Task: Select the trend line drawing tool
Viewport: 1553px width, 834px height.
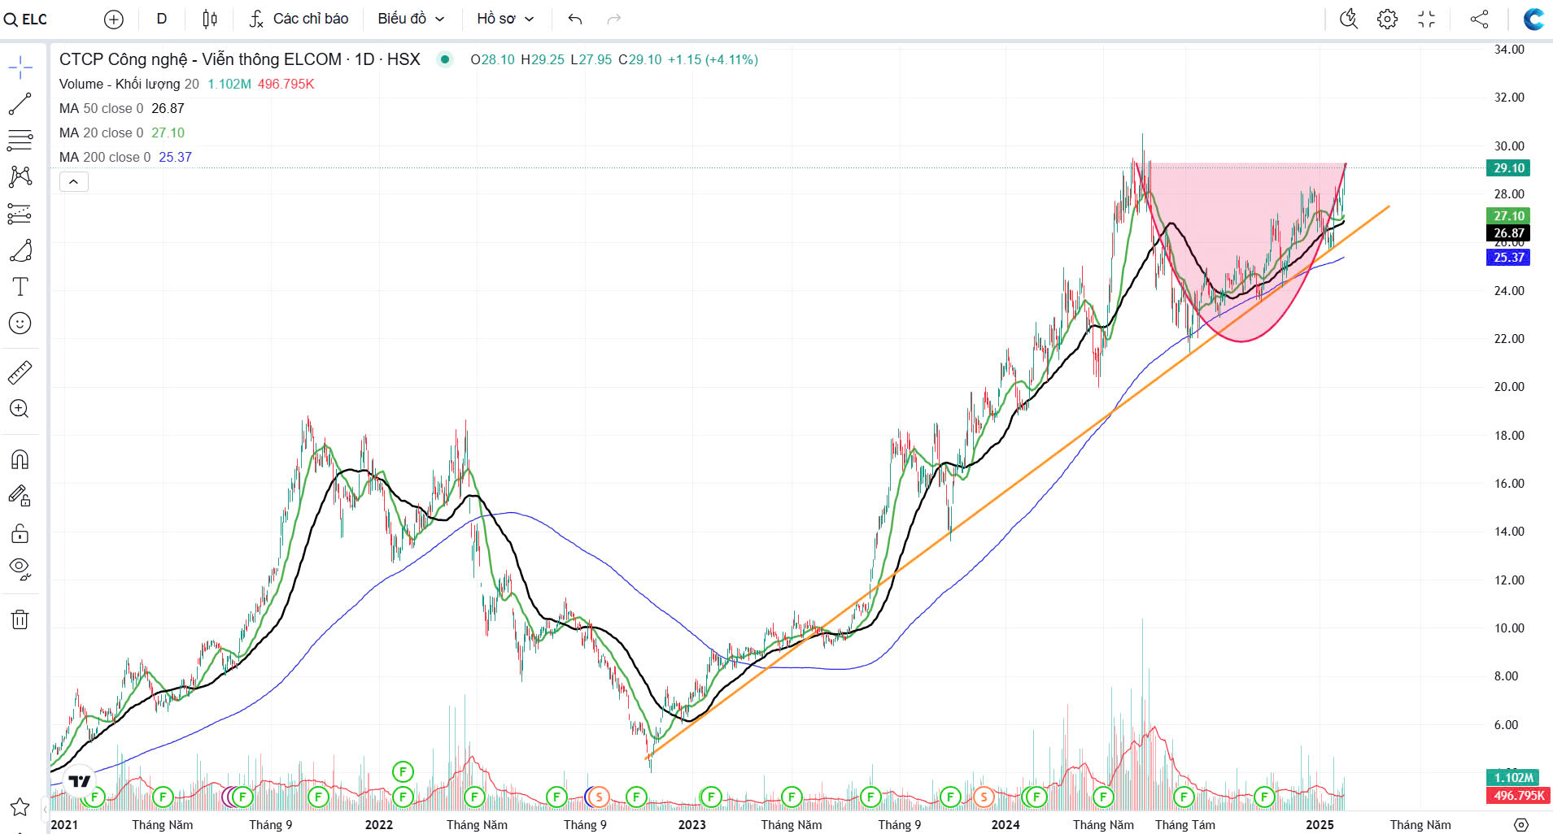Action: tap(20, 104)
